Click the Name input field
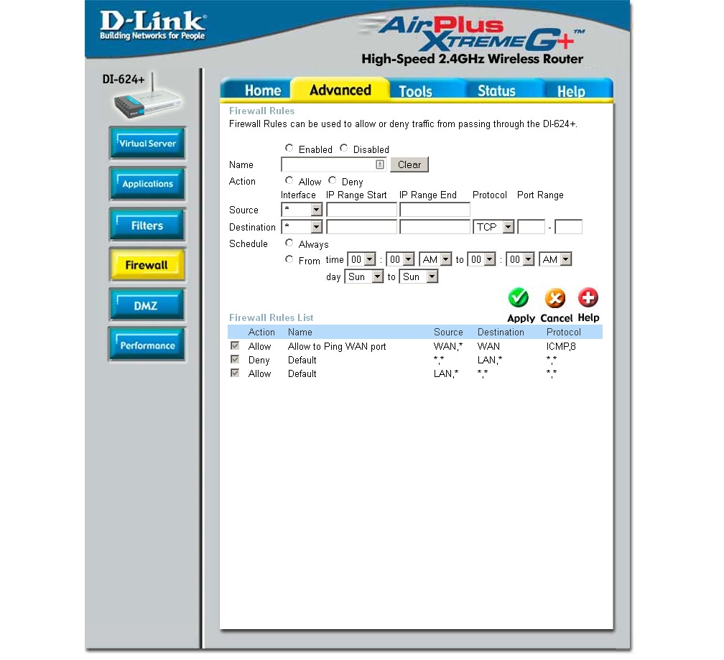 (x=333, y=164)
